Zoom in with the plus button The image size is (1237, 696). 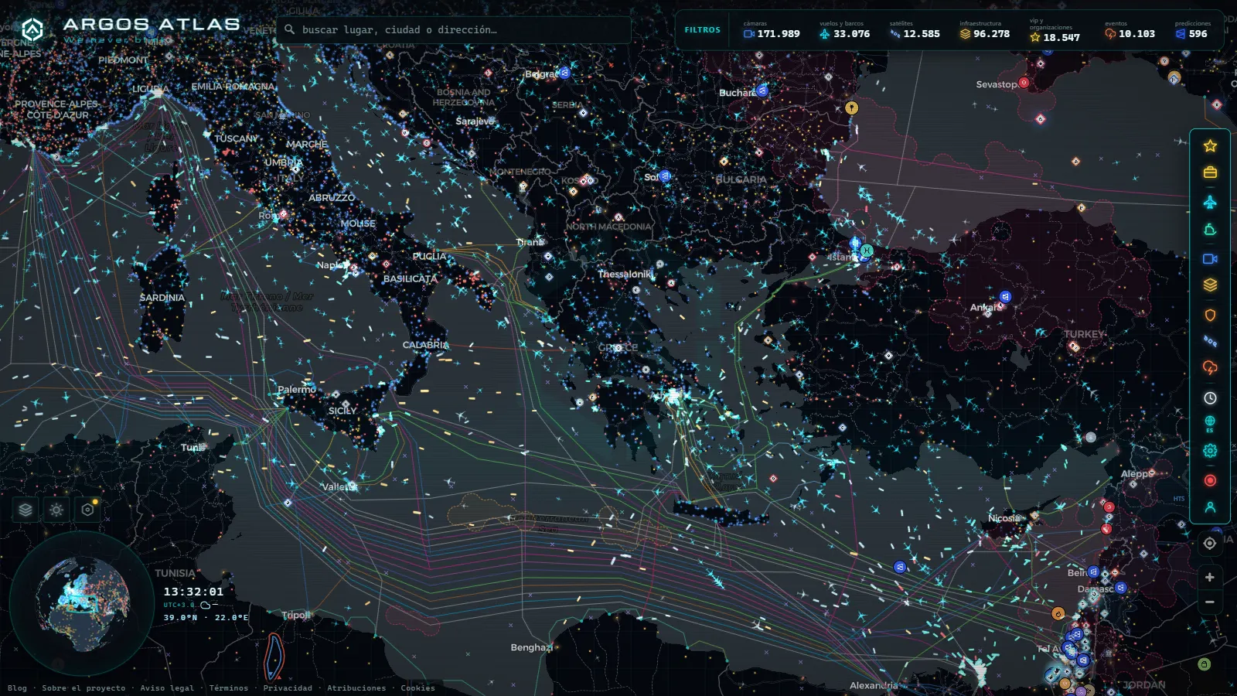point(1210,577)
